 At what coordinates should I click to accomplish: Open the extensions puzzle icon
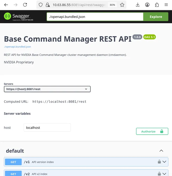point(157,5)
